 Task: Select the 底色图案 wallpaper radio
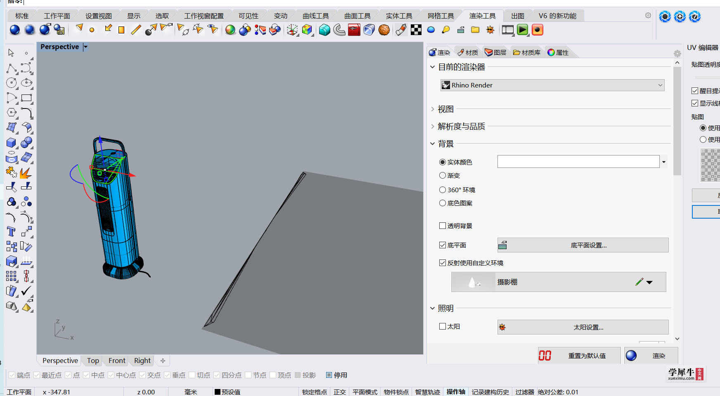(443, 203)
